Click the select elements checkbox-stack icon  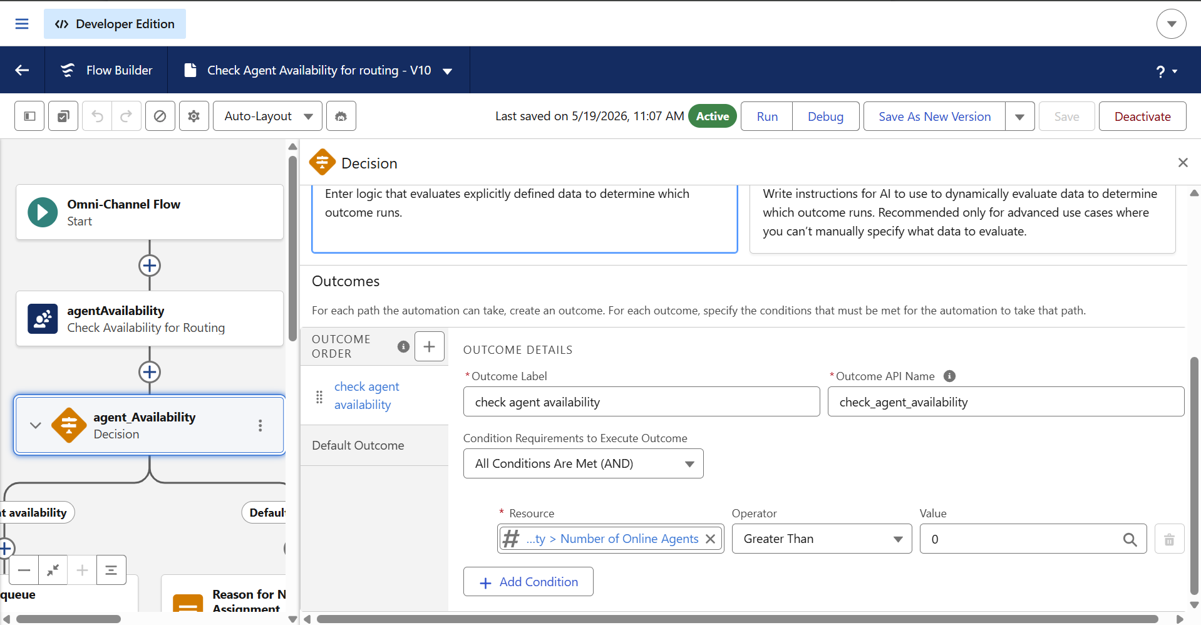[x=63, y=116]
